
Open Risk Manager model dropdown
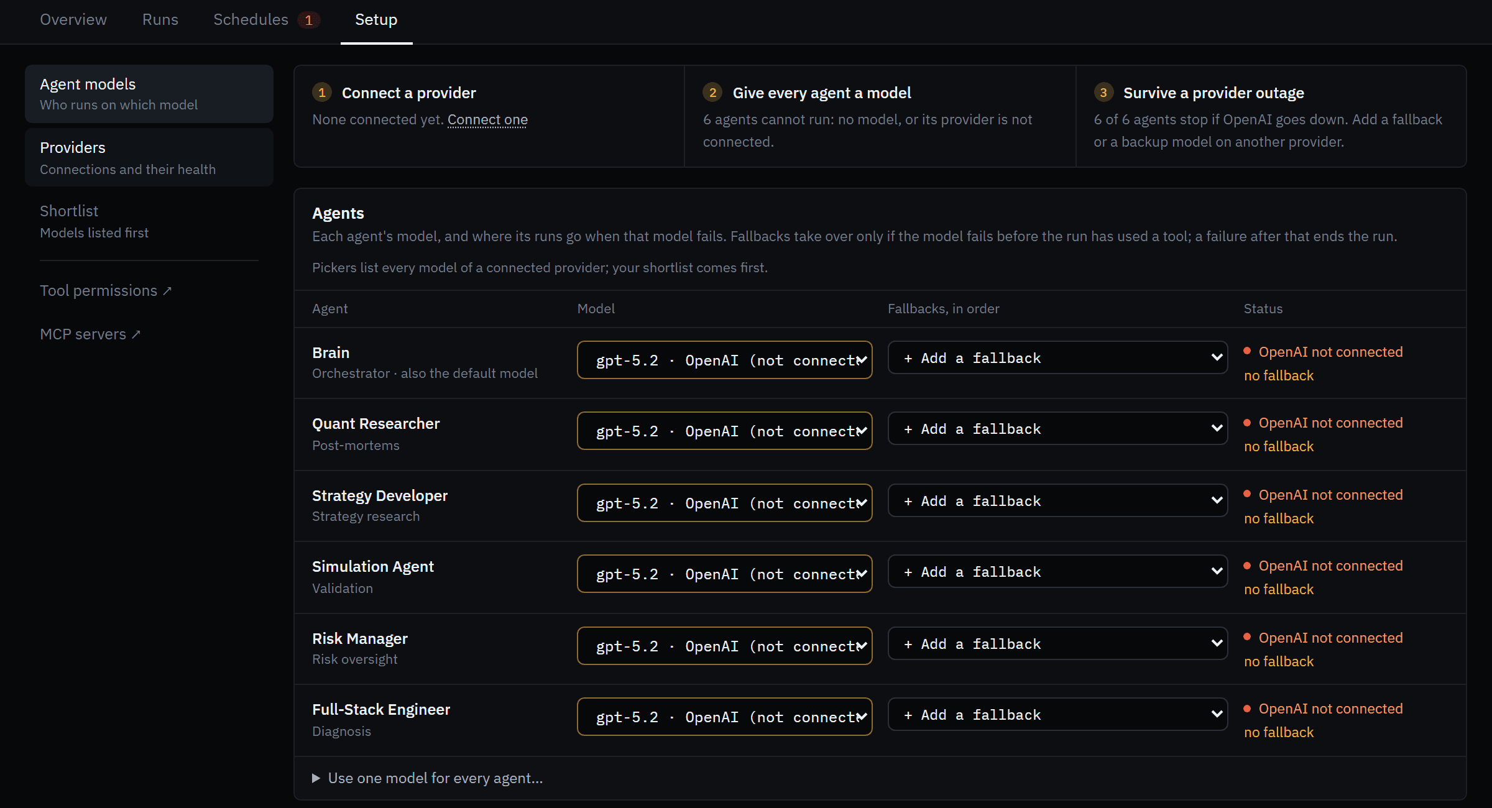coord(724,646)
